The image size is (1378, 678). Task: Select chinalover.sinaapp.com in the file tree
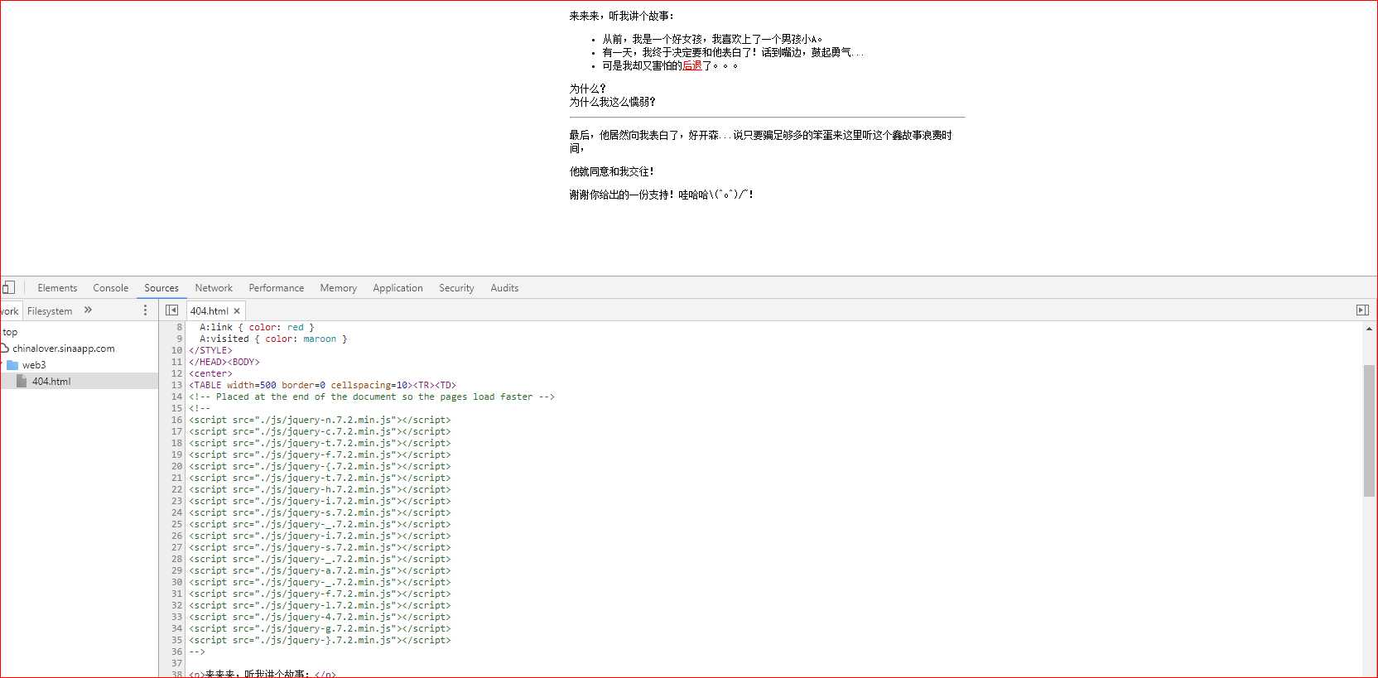click(x=64, y=349)
